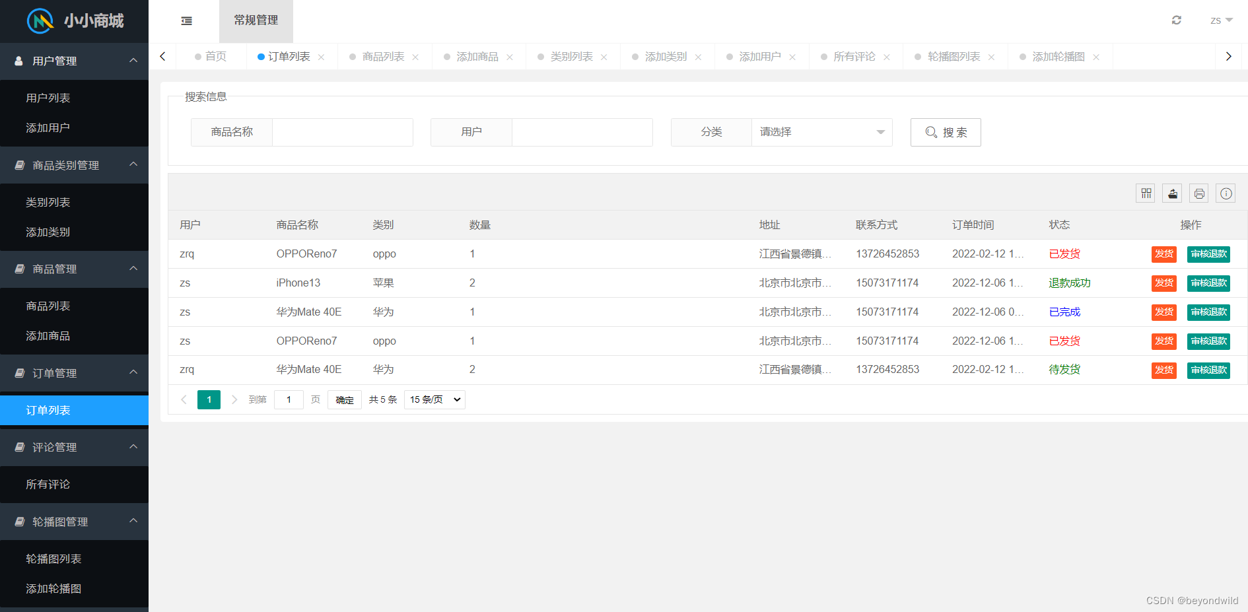Open 所有评论 in the sidebar
Viewport: 1248px width, 612px height.
(x=74, y=484)
